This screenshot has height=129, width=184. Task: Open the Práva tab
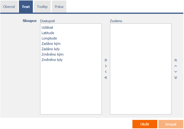pos(59,7)
